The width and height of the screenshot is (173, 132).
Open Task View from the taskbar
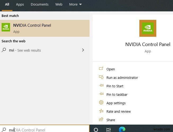click(x=109, y=130)
